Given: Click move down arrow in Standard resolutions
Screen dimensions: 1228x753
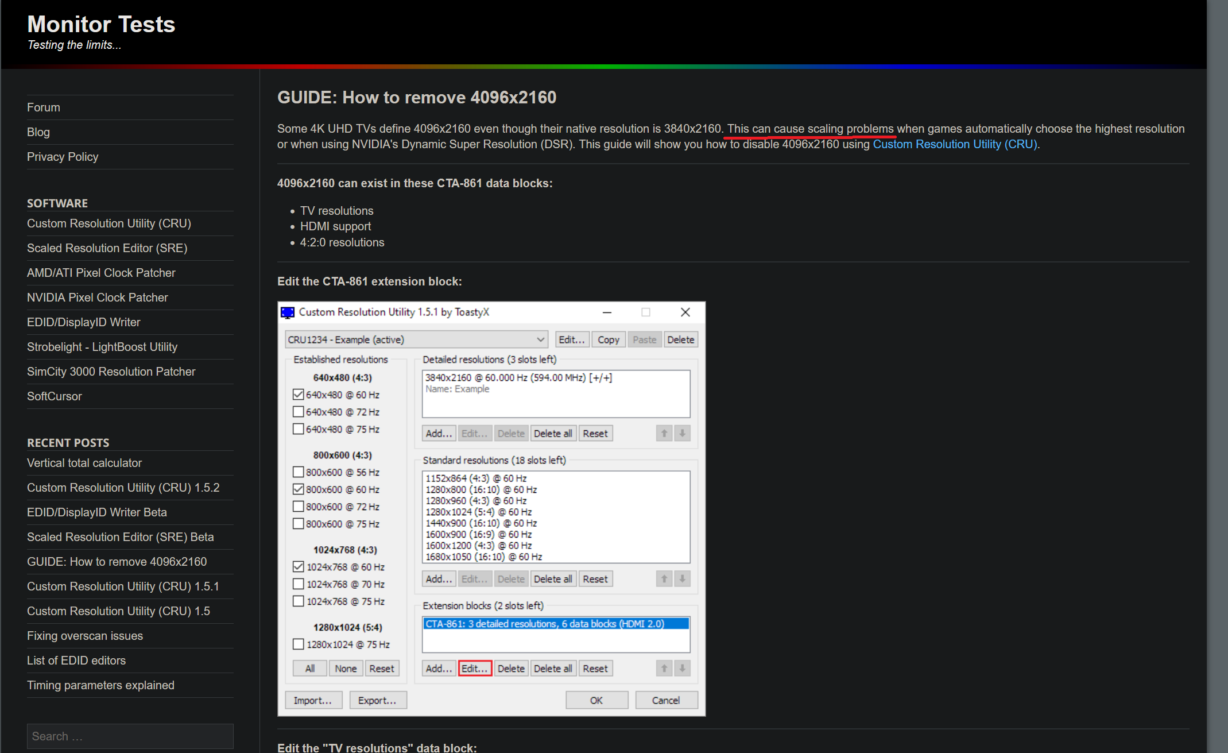Looking at the screenshot, I should point(682,579).
